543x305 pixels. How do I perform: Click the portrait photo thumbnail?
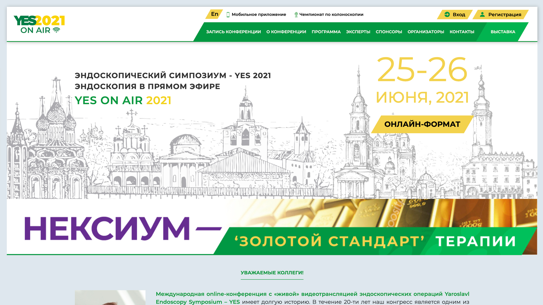tap(110, 297)
